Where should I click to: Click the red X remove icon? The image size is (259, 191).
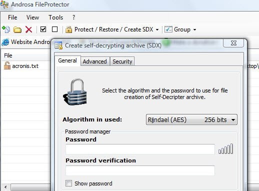tap(28, 29)
